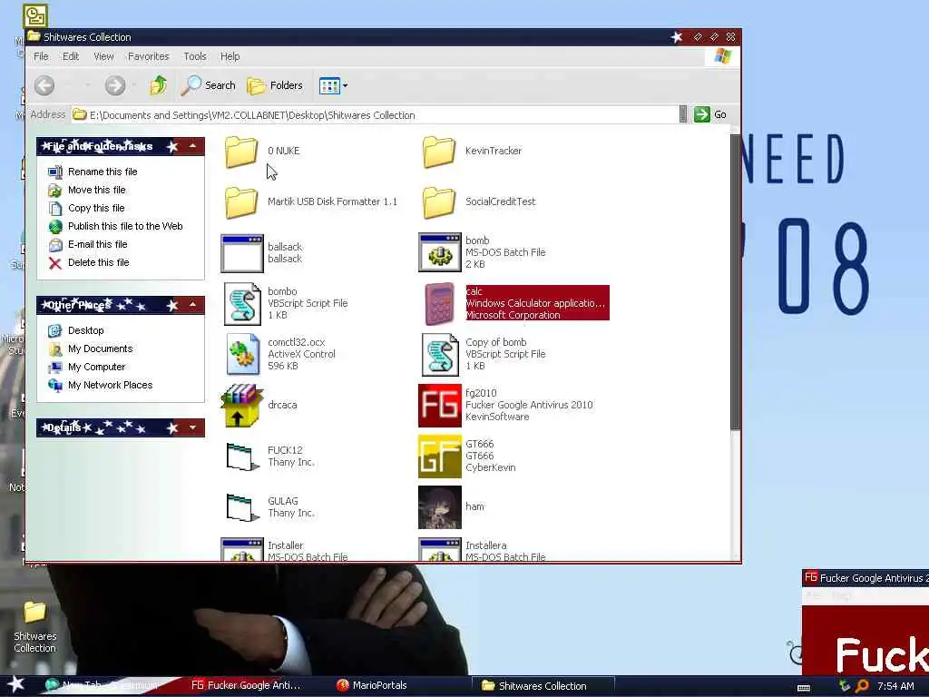
Task: Go up one folder level
Action: click(158, 85)
